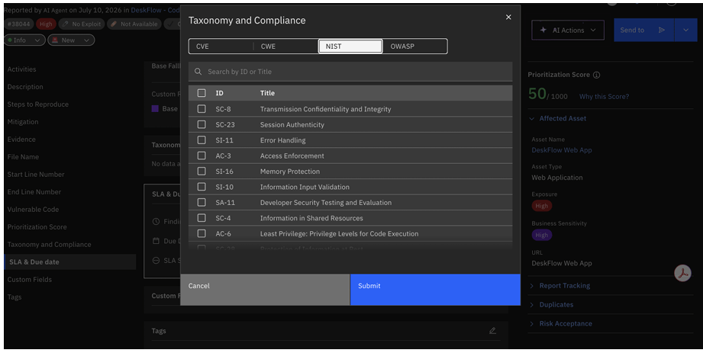
Task: Click the Information Input Validation title
Action: [x=305, y=187]
